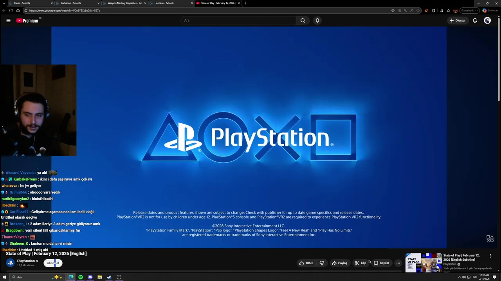501x281 pixels.
Task: Open the PlayStation channel avatar
Action: (11, 263)
